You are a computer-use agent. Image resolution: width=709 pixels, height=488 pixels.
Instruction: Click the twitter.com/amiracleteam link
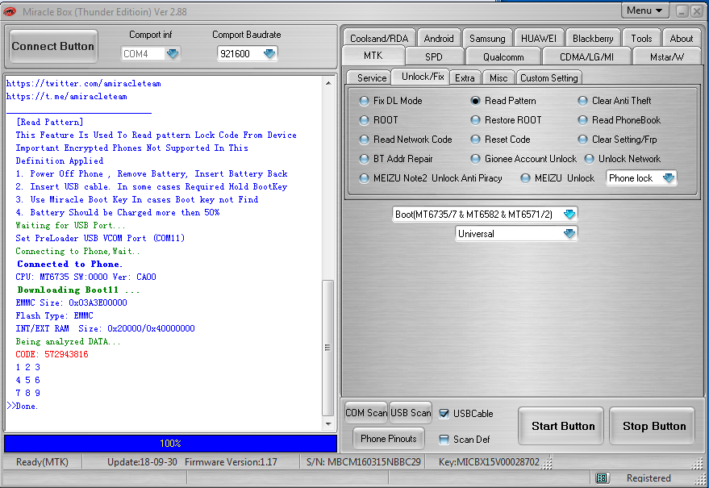tap(84, 83)
